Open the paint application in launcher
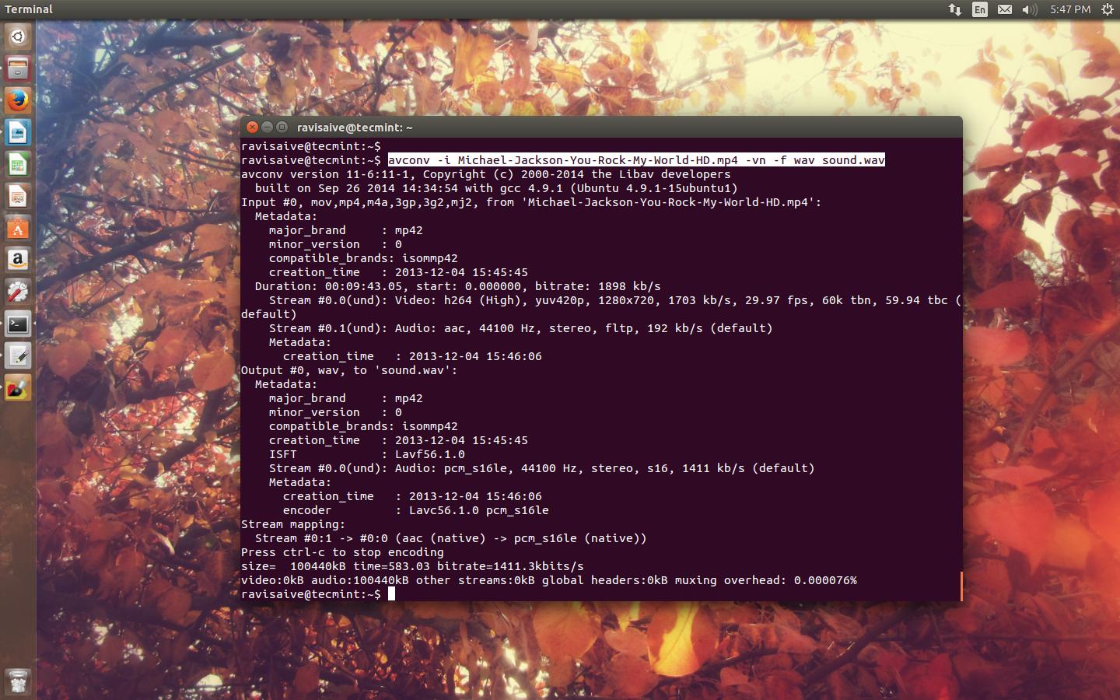 pyautogui.click(x=18, y=387)
